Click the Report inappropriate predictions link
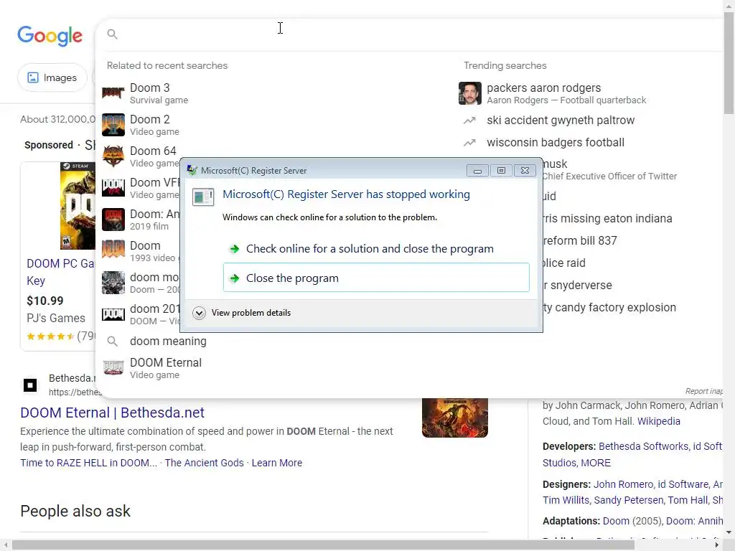This screenshot has height=551, width=735. 703,391
